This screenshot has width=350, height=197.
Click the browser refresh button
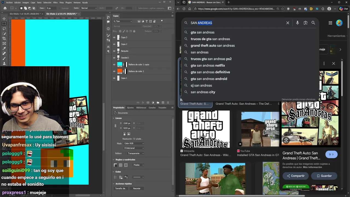pyautogui.click(x=184, y=9)
